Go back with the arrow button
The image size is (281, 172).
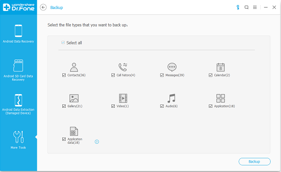tap(43, 8)
